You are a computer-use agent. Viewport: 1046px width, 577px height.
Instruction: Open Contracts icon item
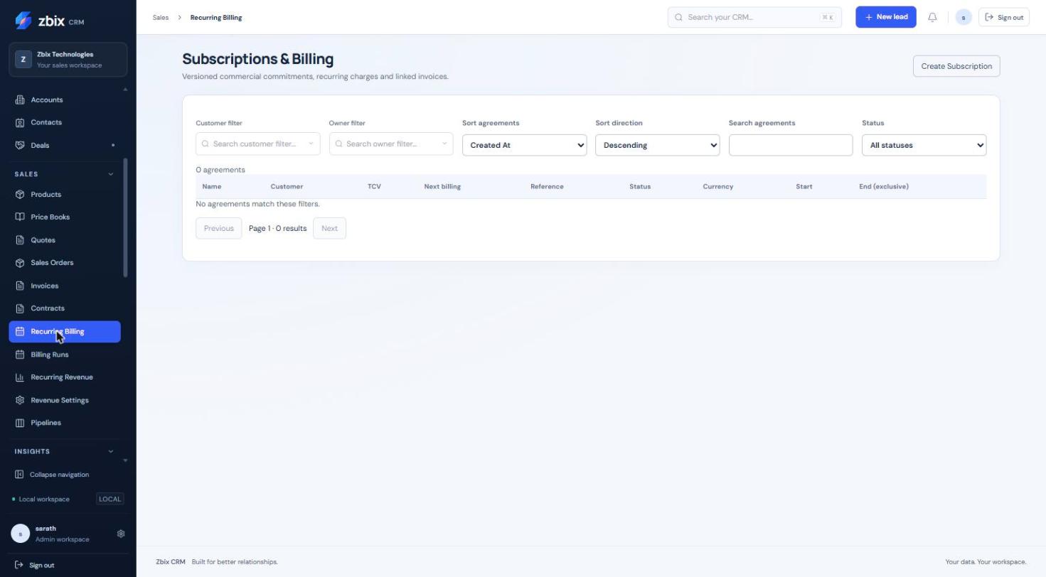[x=65, y=308]
